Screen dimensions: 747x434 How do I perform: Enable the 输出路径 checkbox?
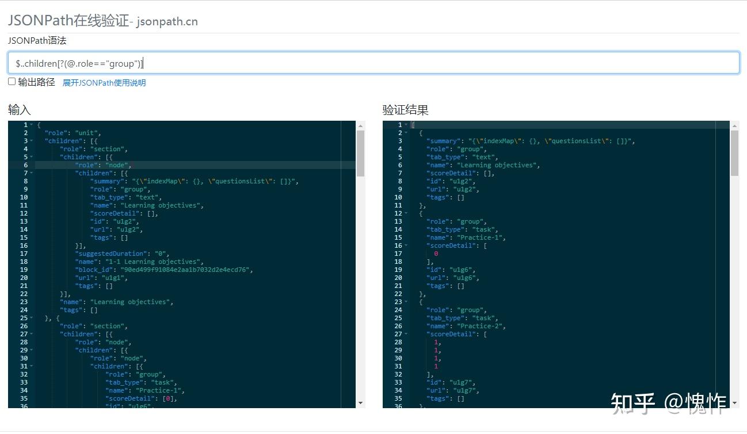12,81
